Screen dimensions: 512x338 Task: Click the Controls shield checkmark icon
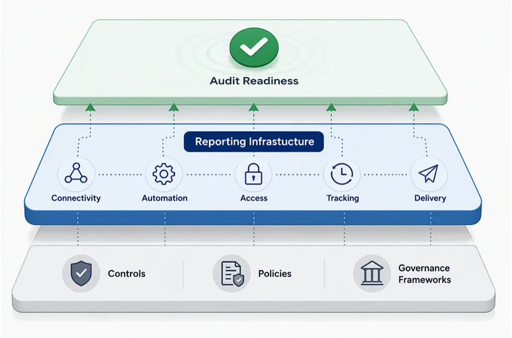coord(81,273)
